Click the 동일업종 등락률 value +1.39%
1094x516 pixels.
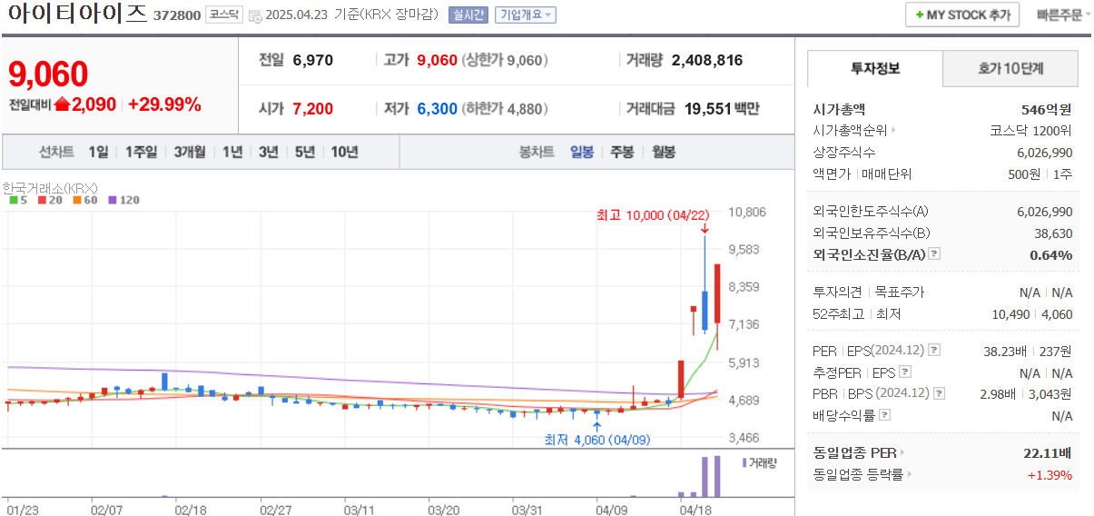(1049, 474)
